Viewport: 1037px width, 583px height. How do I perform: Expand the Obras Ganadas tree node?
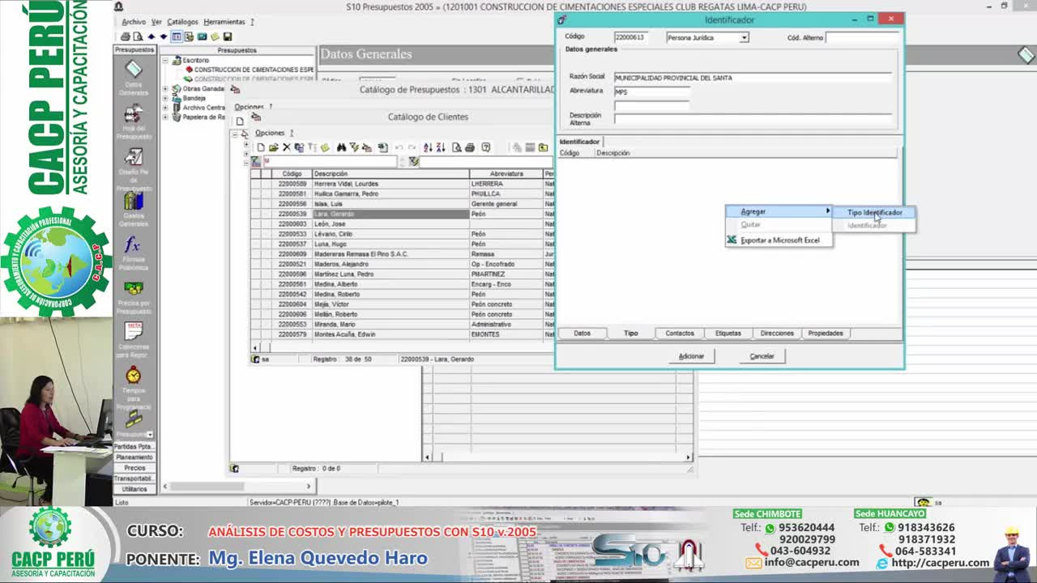165,88
